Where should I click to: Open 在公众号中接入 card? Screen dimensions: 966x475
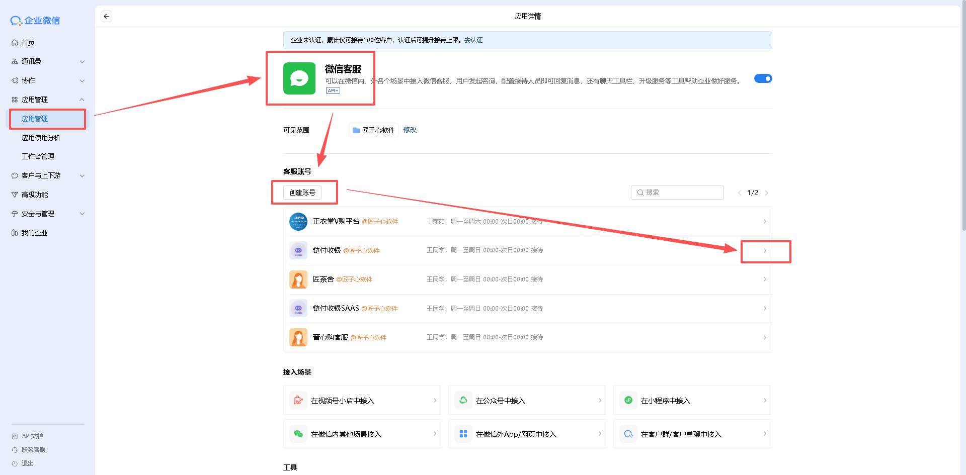(x=528, y=400)
